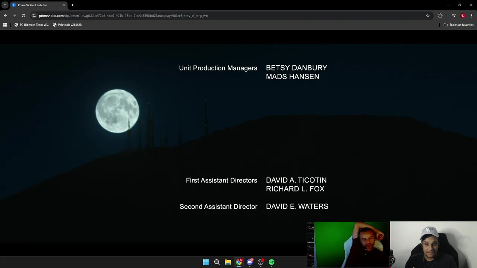Open Chrome's three-dot menu
The width and height of the screenshot is (477, 268).
471,16
